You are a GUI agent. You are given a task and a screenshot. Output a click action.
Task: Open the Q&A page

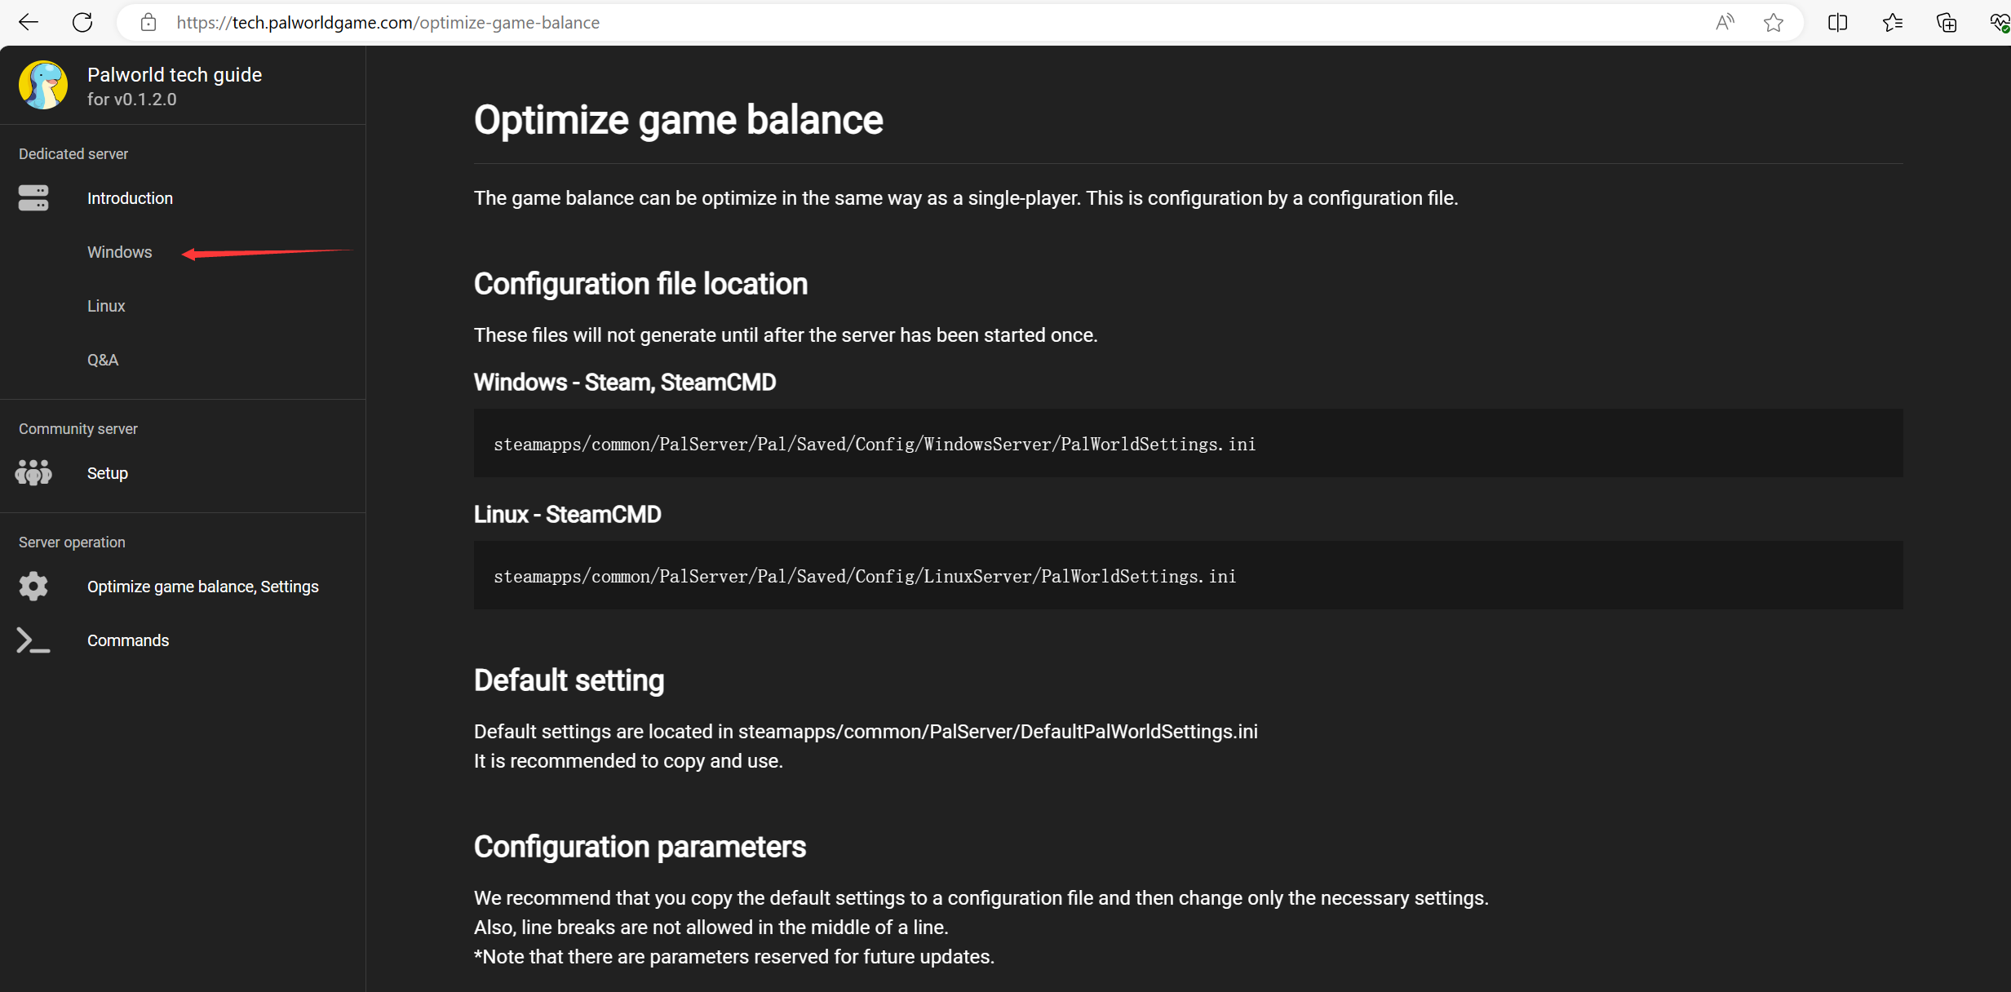coord(103,360)
